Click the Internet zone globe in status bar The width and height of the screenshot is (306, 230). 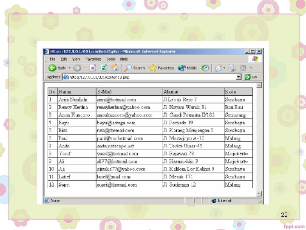pyautogui.click(x=214, y=201)
